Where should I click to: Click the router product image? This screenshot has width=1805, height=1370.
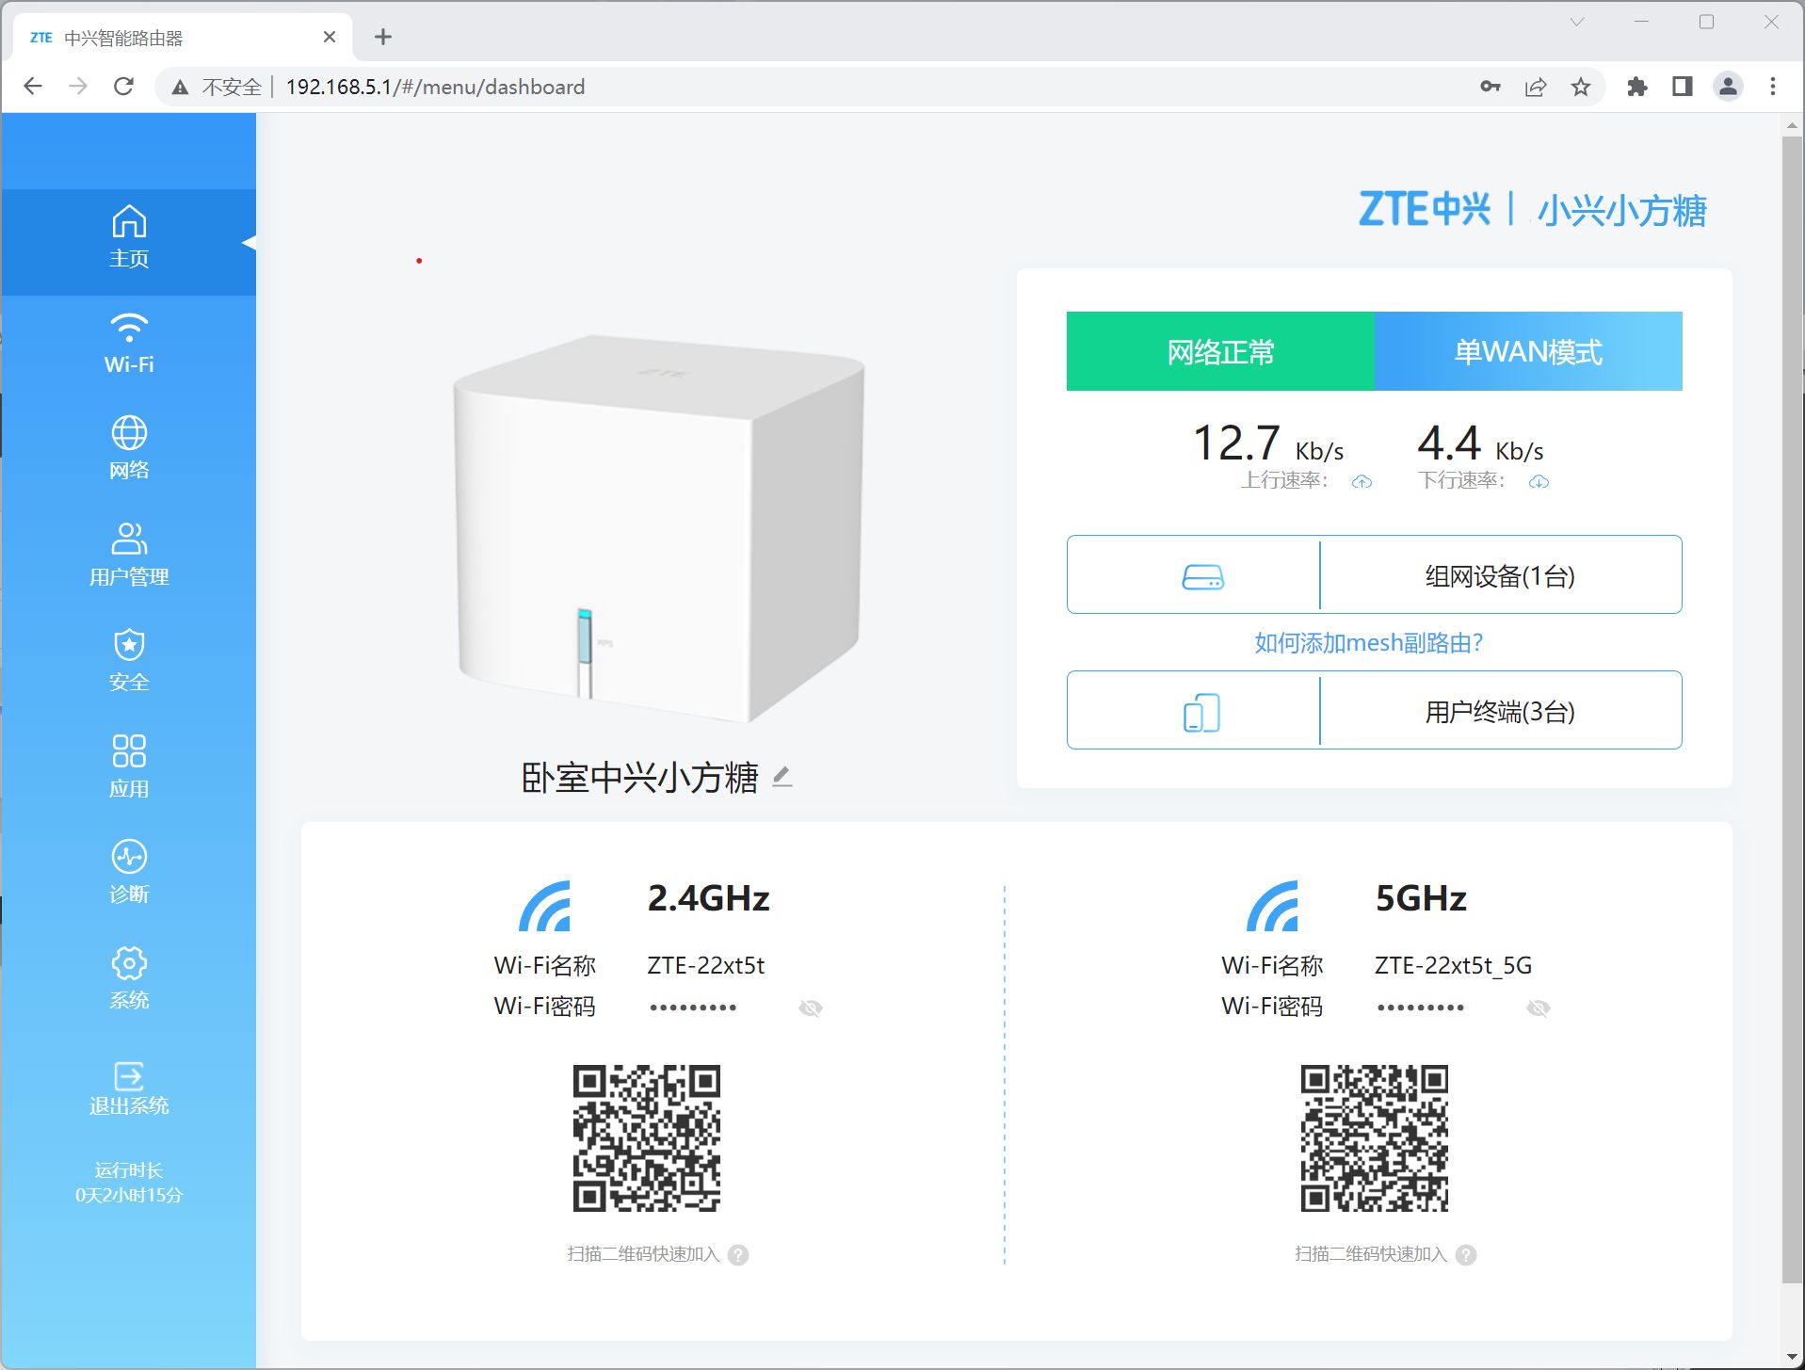click(659, 527)
